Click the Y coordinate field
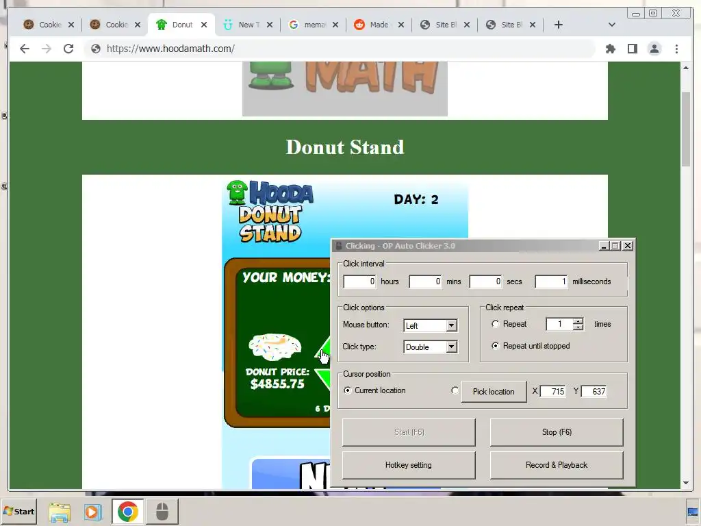 point(594,391)
